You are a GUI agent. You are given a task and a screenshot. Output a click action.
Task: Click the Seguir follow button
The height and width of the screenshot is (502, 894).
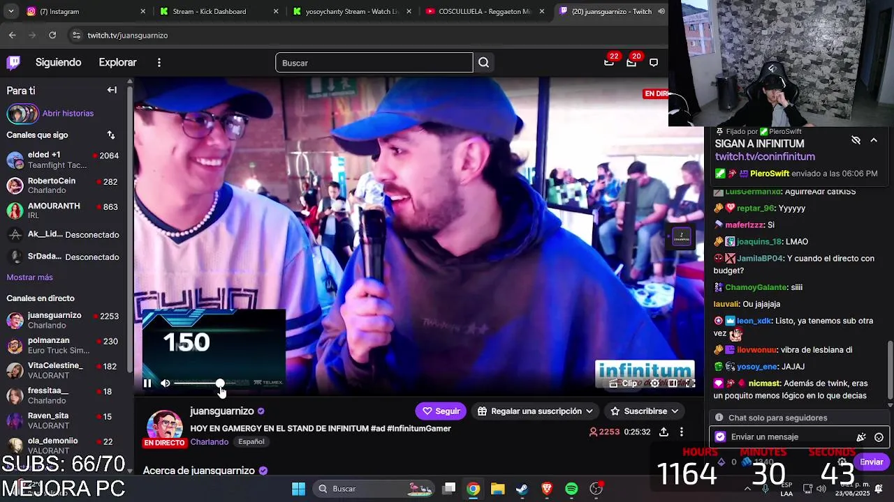(x=441, y=411)
